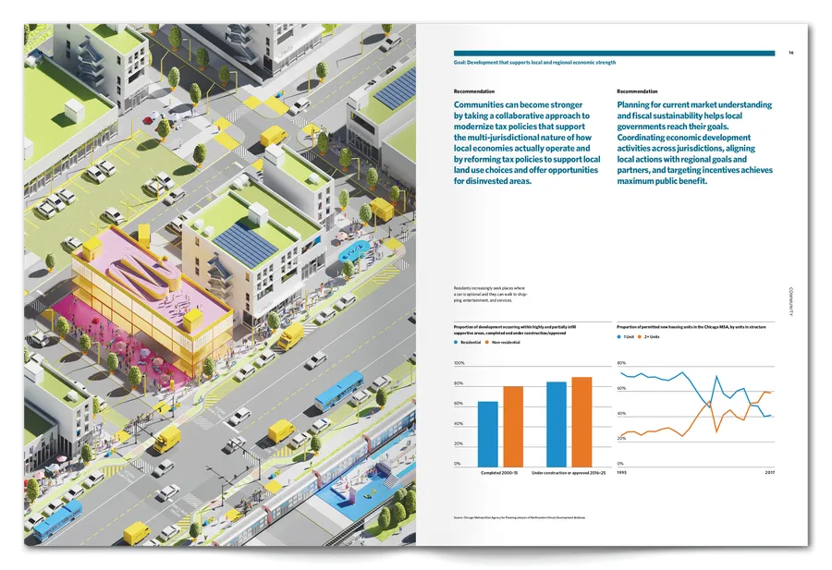This screenshot has height=570, width=832.
Task: Click the blue bus on the main road
Action: [x=338, y=390]
